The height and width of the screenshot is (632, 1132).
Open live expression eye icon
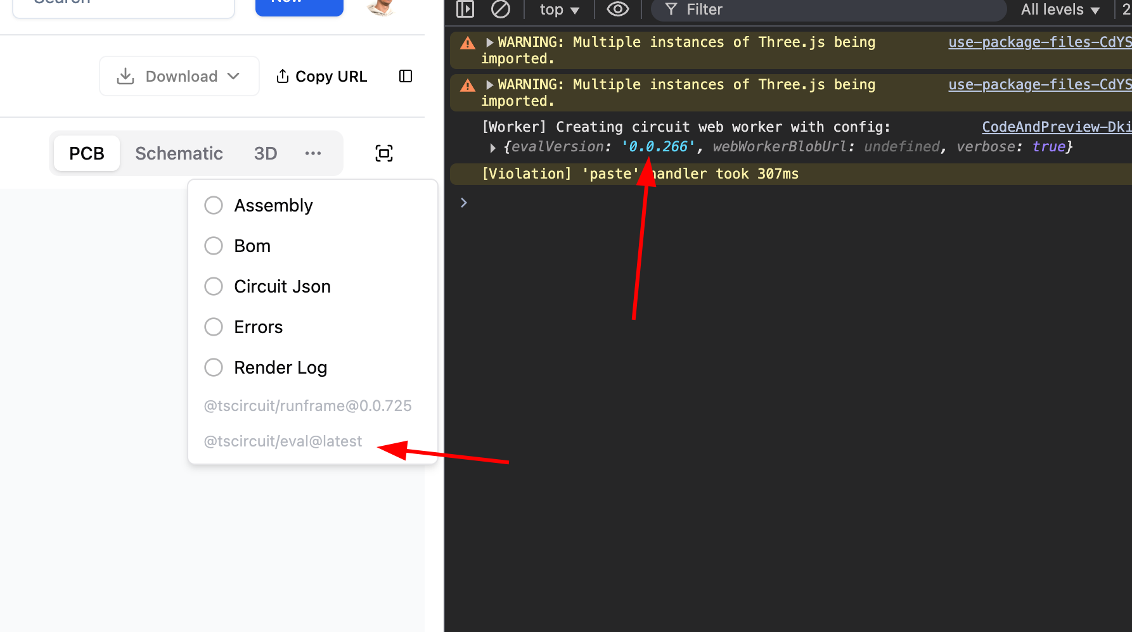click(617, 9)
